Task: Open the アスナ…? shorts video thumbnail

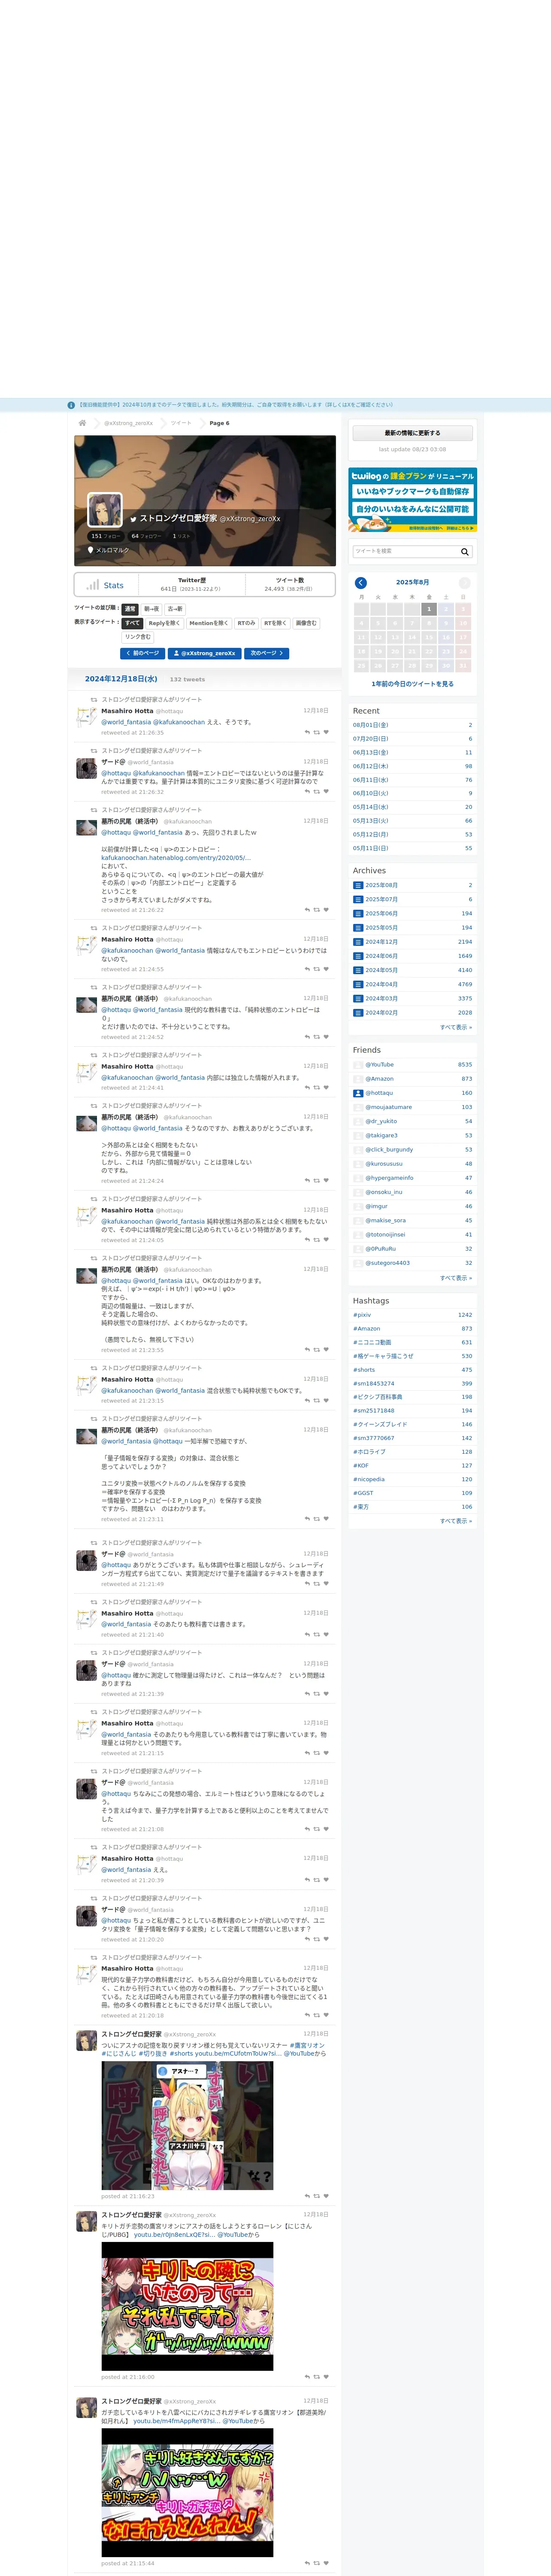Action: 187,2126
